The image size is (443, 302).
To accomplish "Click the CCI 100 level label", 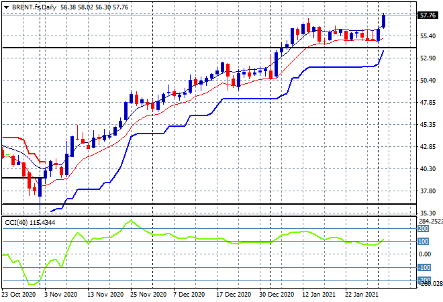I will [x=424, y=241].
